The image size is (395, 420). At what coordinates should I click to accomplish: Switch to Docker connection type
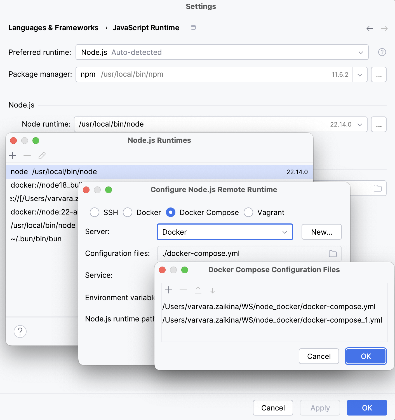click(x=128, y=212)
